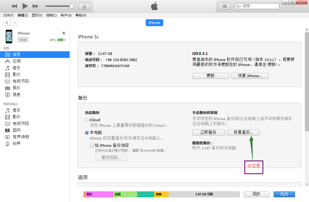
Task: Click the 98% battery indicator
Action: [x=58, y=40]
